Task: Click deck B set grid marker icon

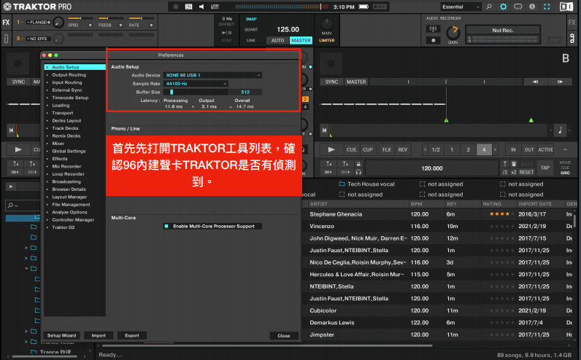Action: click(x=504, y=164)
